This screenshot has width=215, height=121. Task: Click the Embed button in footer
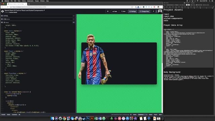[x=150, y=115]
